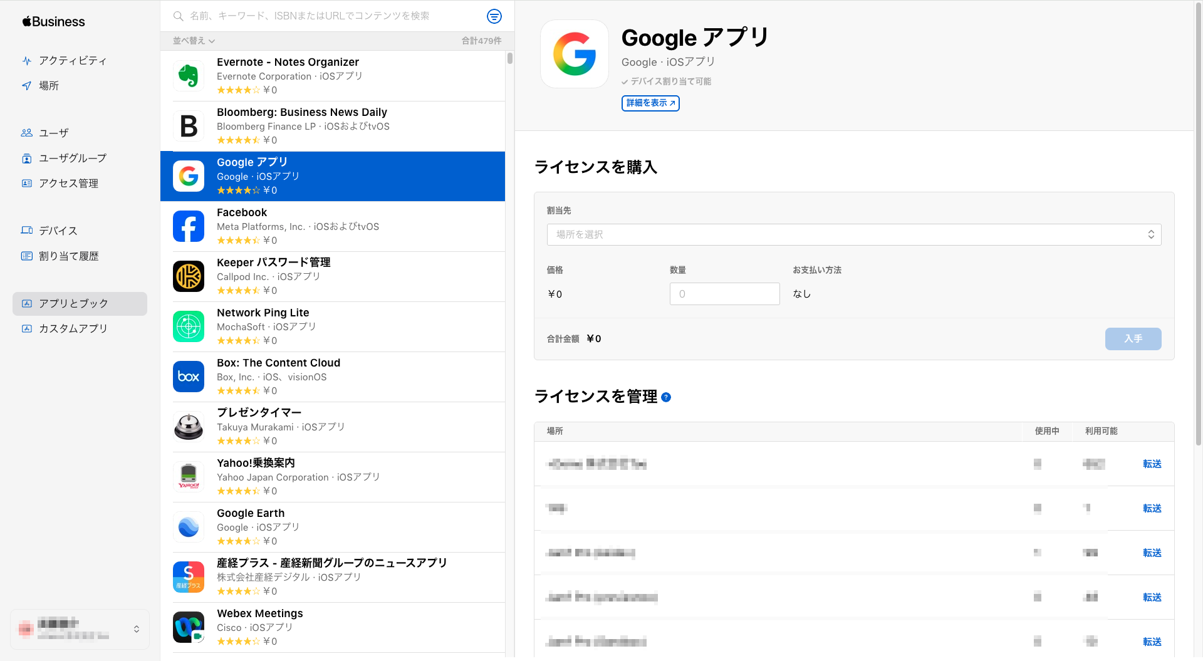Click 転送 in the second license row
1203x661 pixels.
click(x=1152, y=508)
